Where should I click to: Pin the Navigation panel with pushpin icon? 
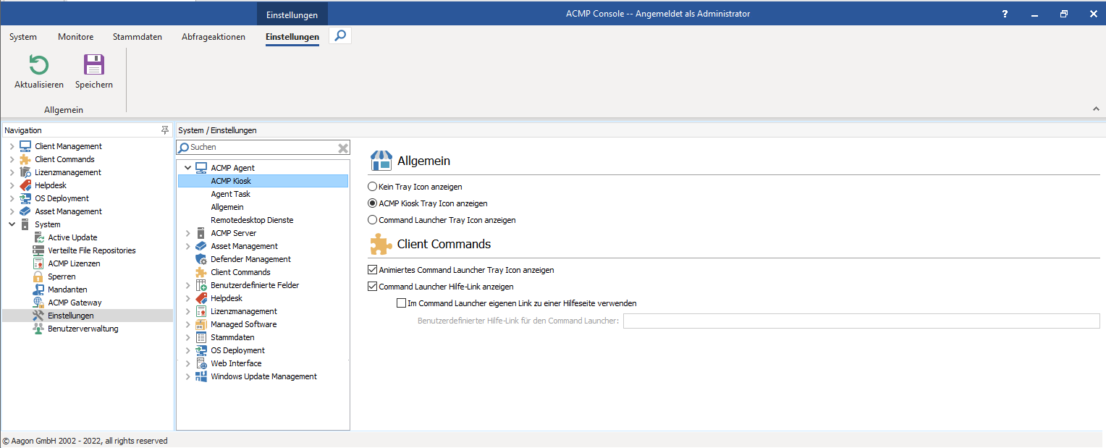click(165, 130)
